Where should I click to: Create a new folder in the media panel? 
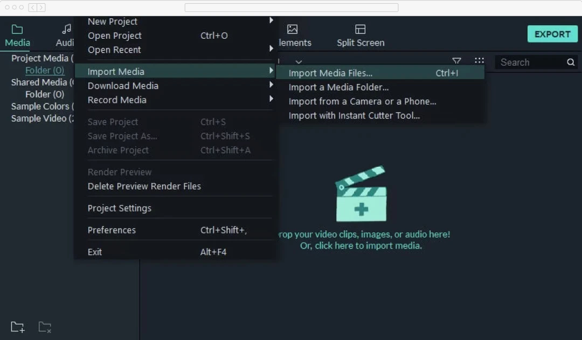coord(17,327)
